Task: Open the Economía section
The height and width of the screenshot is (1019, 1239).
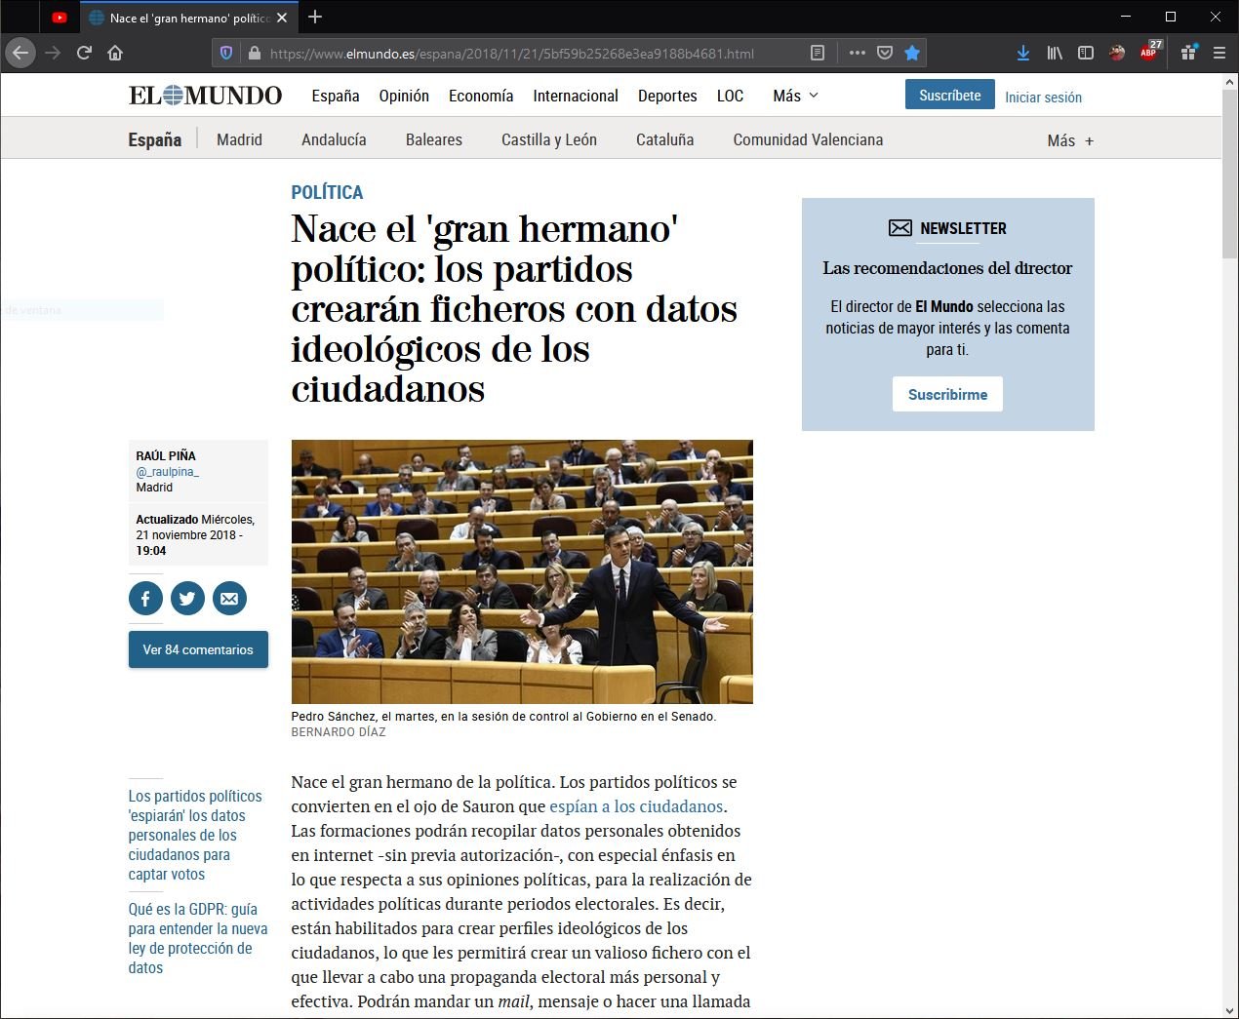Action: point(481,96)
